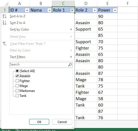Click the filter Search input field

point(41,65)
